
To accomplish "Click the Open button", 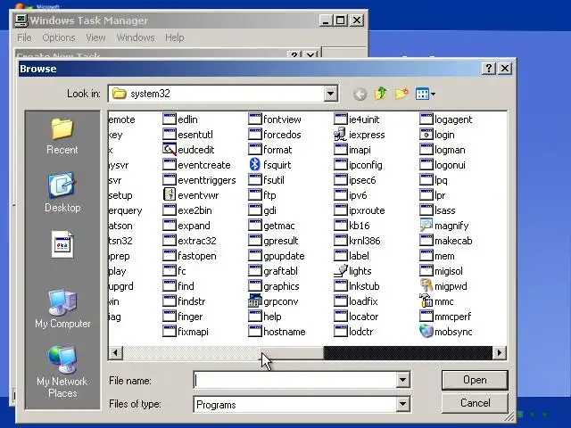I will [x=475, y=380].
